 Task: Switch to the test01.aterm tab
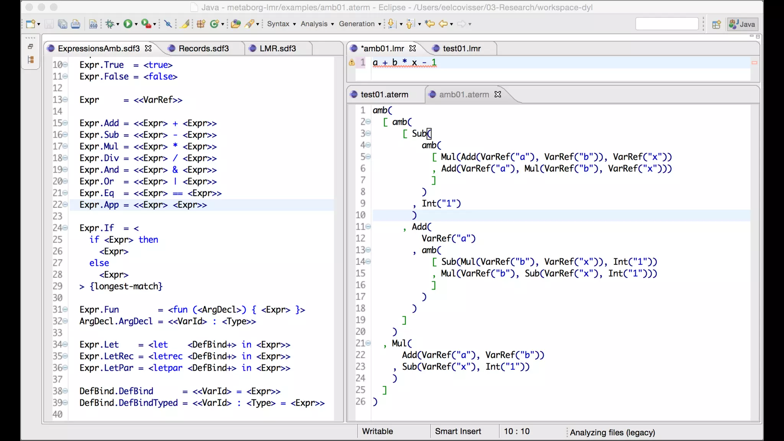pyautogui.click(x=384, y=95)
